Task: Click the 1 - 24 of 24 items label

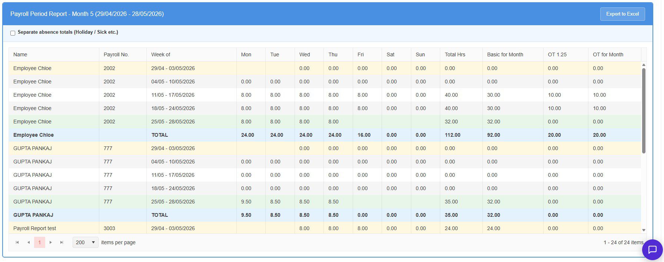Action: click(623, 242)
